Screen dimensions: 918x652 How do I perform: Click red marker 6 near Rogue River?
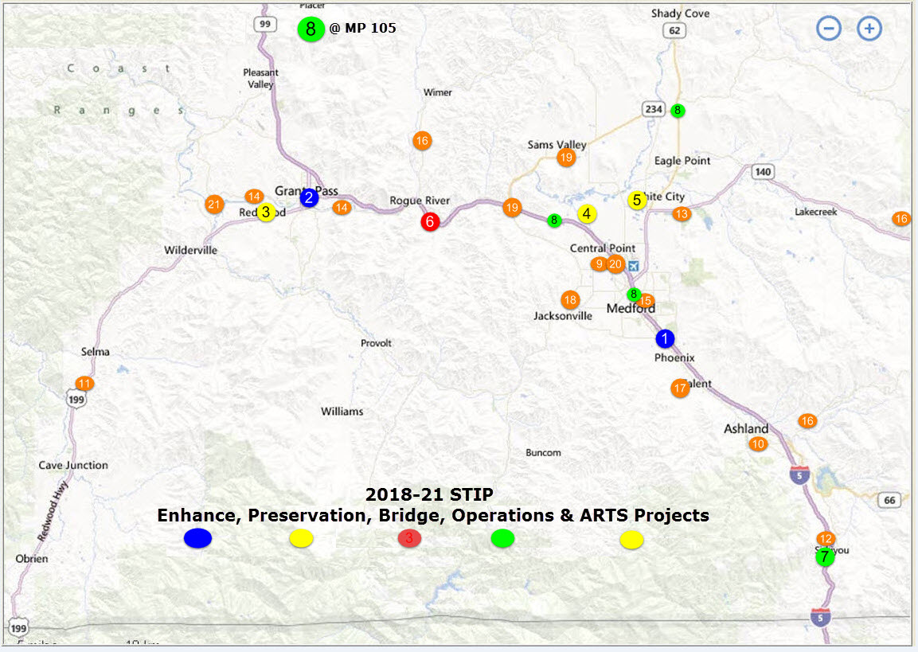coord(430,221)
